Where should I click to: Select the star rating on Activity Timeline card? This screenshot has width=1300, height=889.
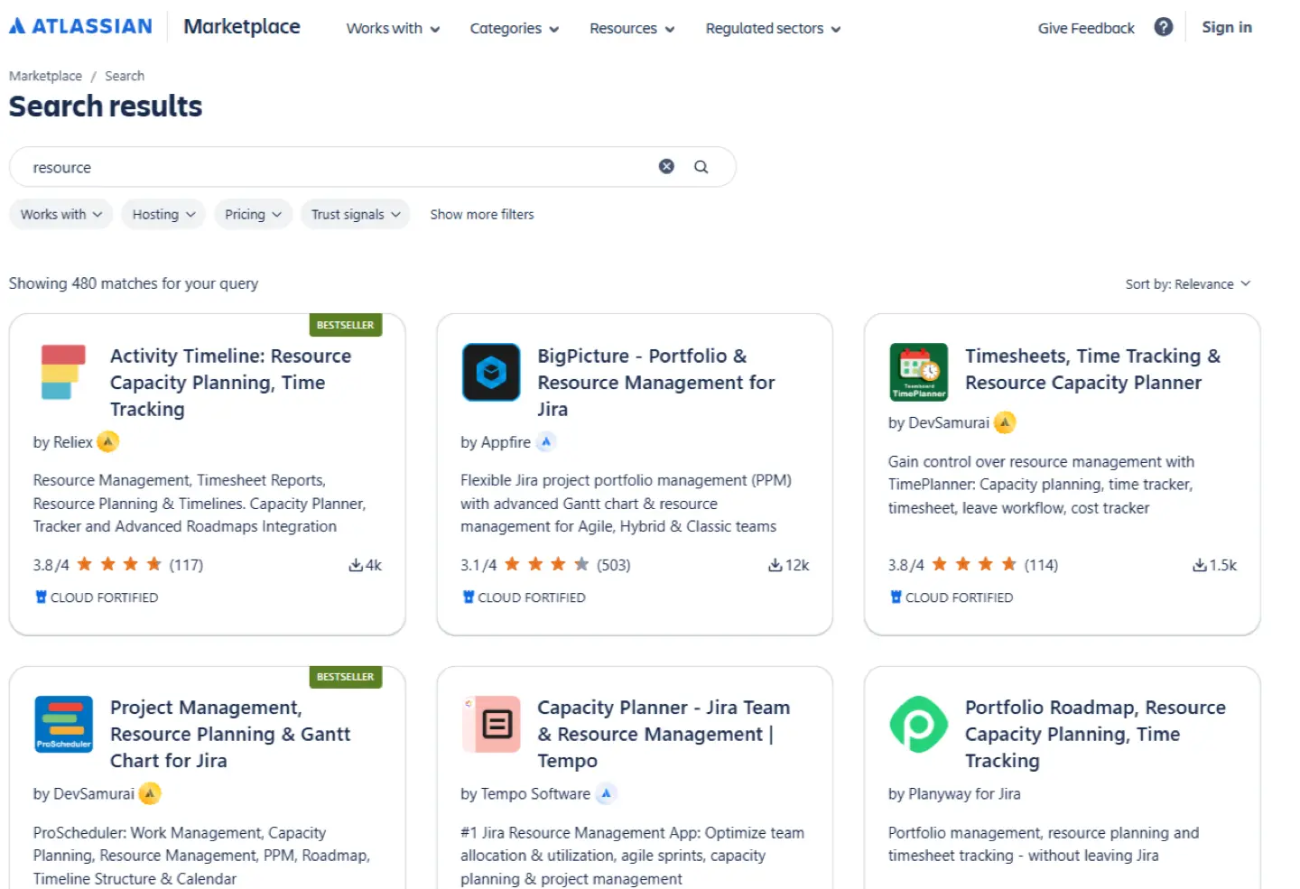tap(119, 565)
